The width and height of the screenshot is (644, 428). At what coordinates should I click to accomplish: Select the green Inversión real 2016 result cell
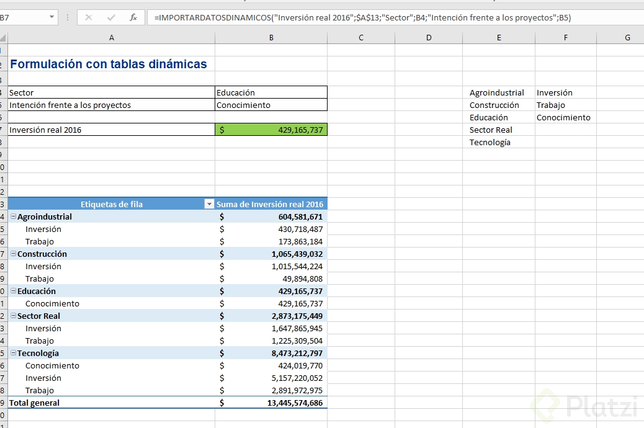coord(271,130)
